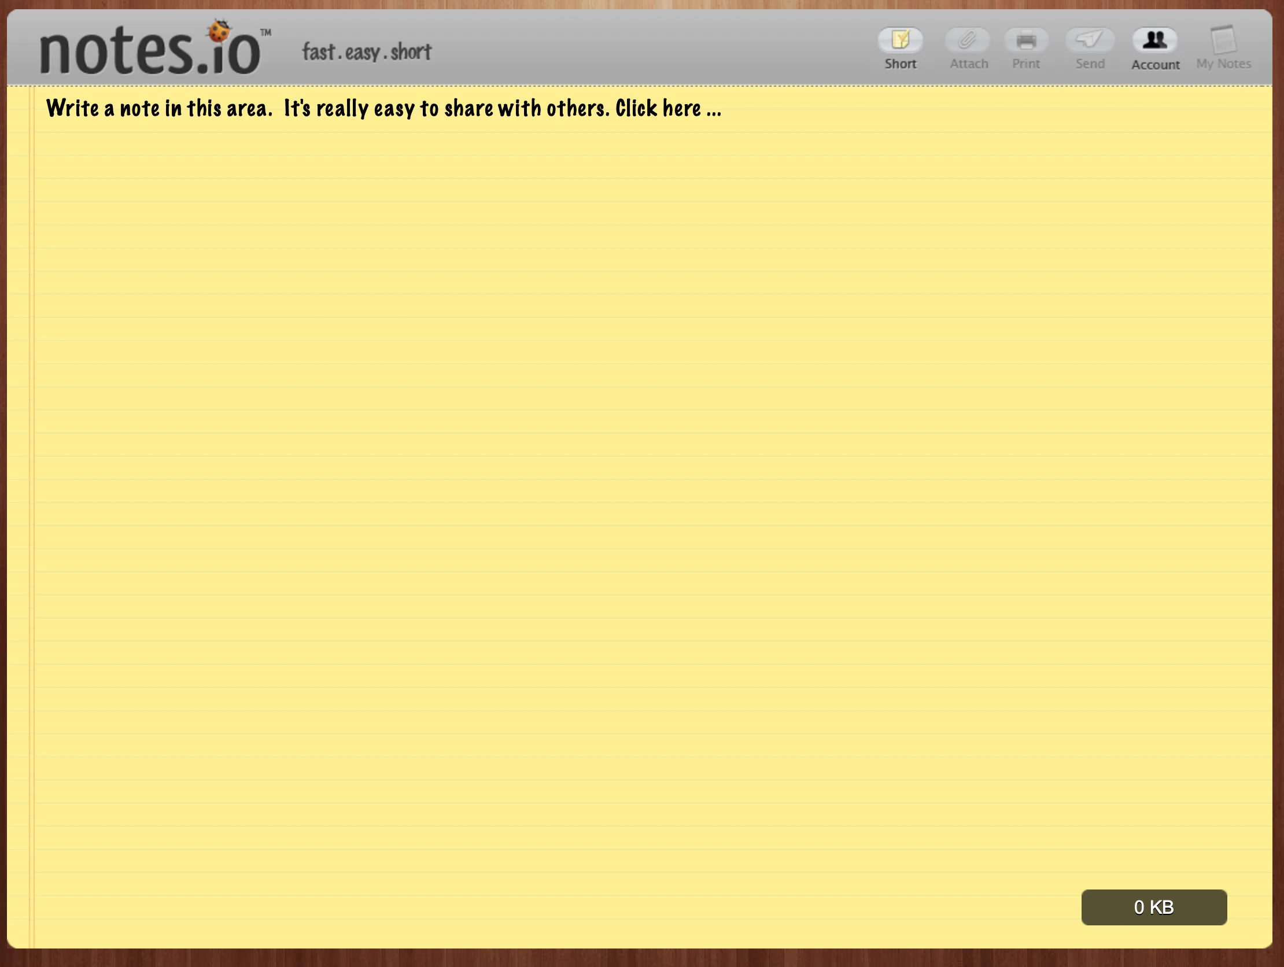Image resolution: width=1284 pixels, height=967 pixels.
Task: Open My Notes notepad icon
Action: pyautogui.click(x=1223, y=39)
